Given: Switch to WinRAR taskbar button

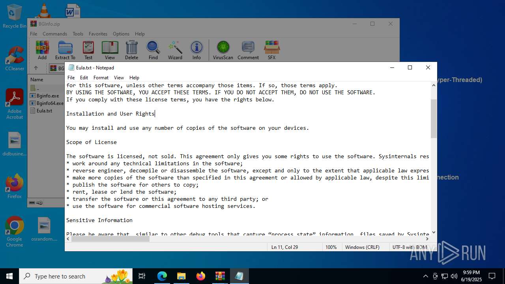Looking at the screenshot, I should point(220,276).
